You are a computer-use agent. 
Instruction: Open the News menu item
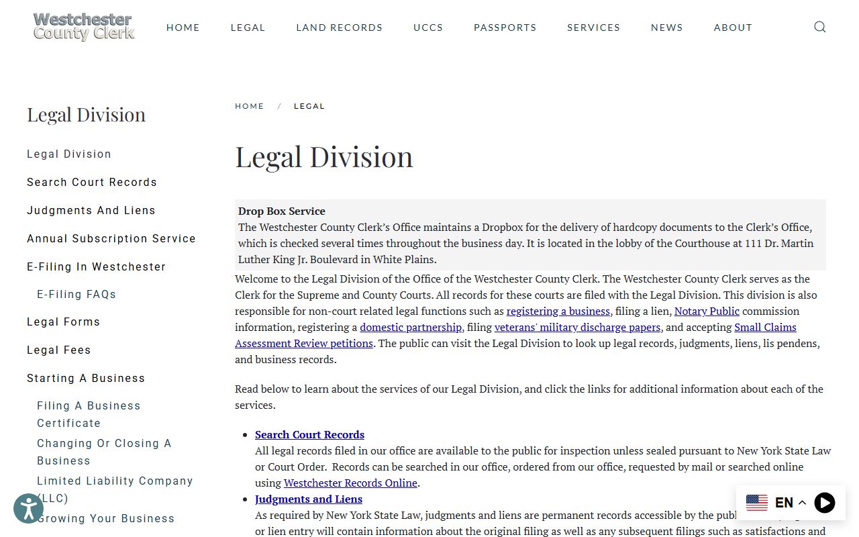tap(667, 28)
